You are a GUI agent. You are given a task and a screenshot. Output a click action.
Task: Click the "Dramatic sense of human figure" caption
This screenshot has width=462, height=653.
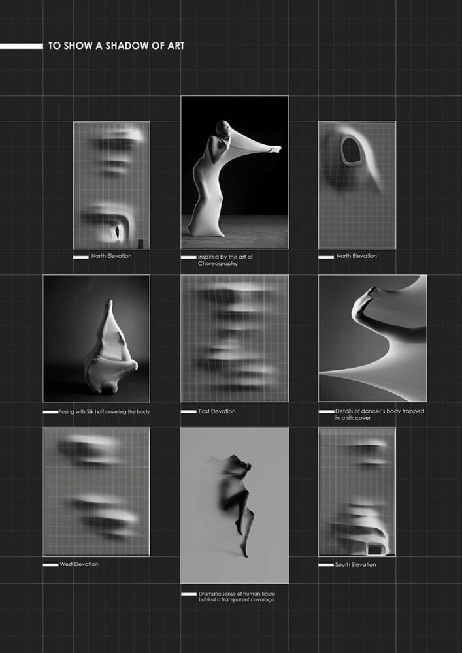pos(236,596)
